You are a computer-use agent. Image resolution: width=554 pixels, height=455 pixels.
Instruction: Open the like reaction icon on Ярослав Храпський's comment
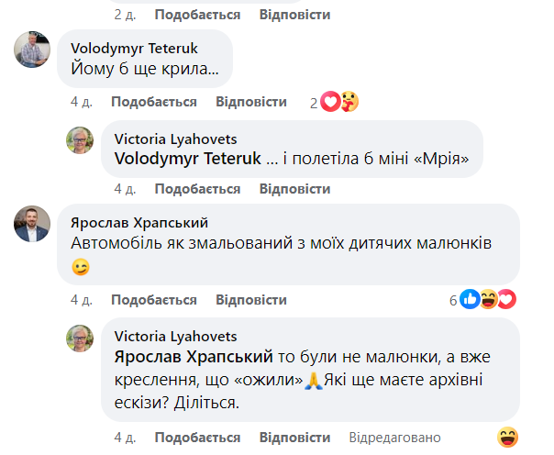pos(471,300)
